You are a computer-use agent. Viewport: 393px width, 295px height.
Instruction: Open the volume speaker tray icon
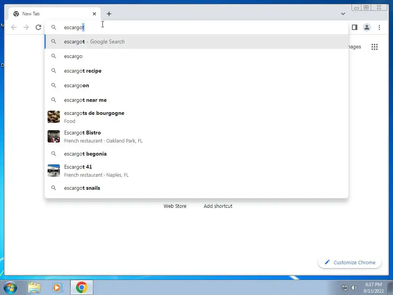(x=354, y=288)
